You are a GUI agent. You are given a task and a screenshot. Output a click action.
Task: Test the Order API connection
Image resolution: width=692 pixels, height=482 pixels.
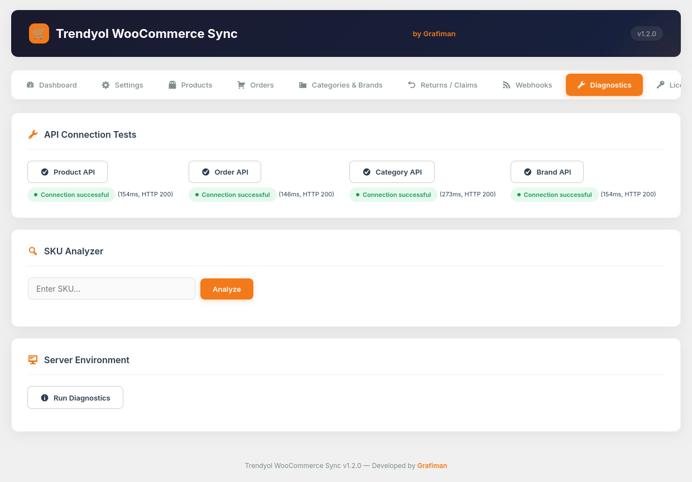225,172
